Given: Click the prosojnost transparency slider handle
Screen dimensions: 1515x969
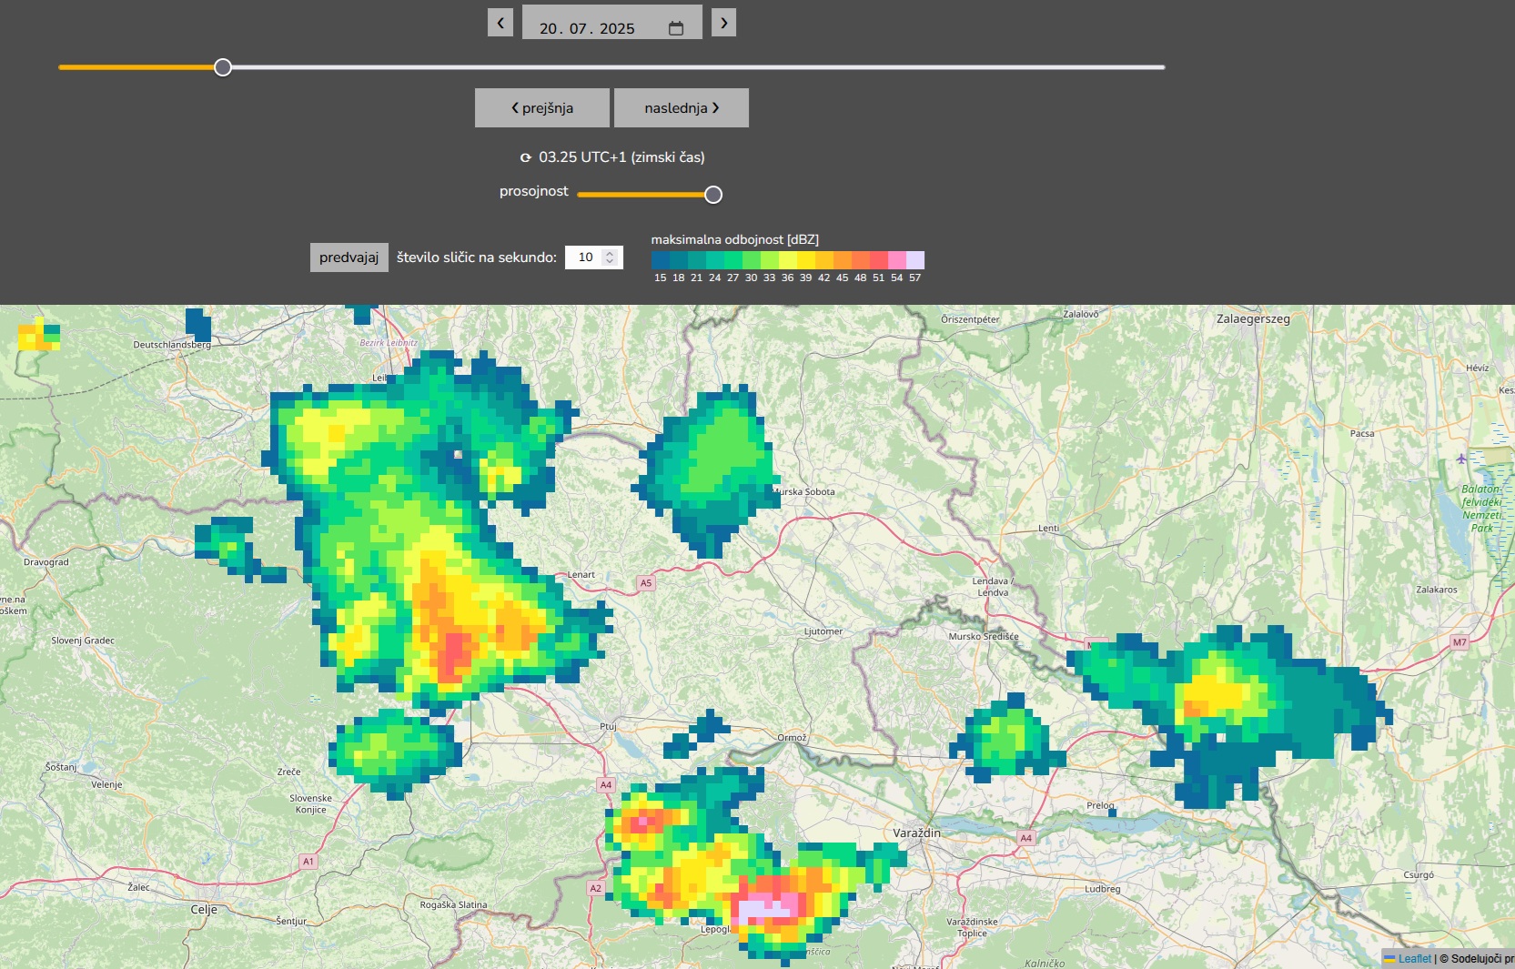Looking at the screenshot, I should click(x=713, y=195).
